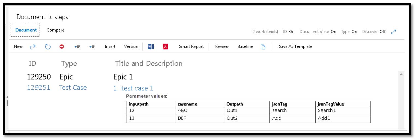
Task: Click the redirect arrow icon in toolbar
Action: click(x=33, y=47)
